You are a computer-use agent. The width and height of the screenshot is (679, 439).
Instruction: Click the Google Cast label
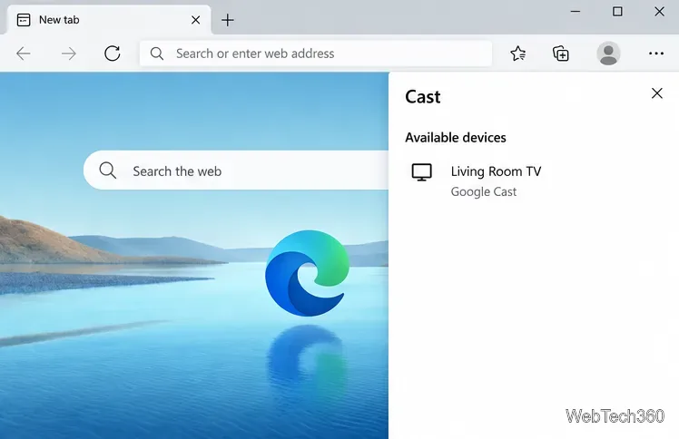click(x=484, y=191)
